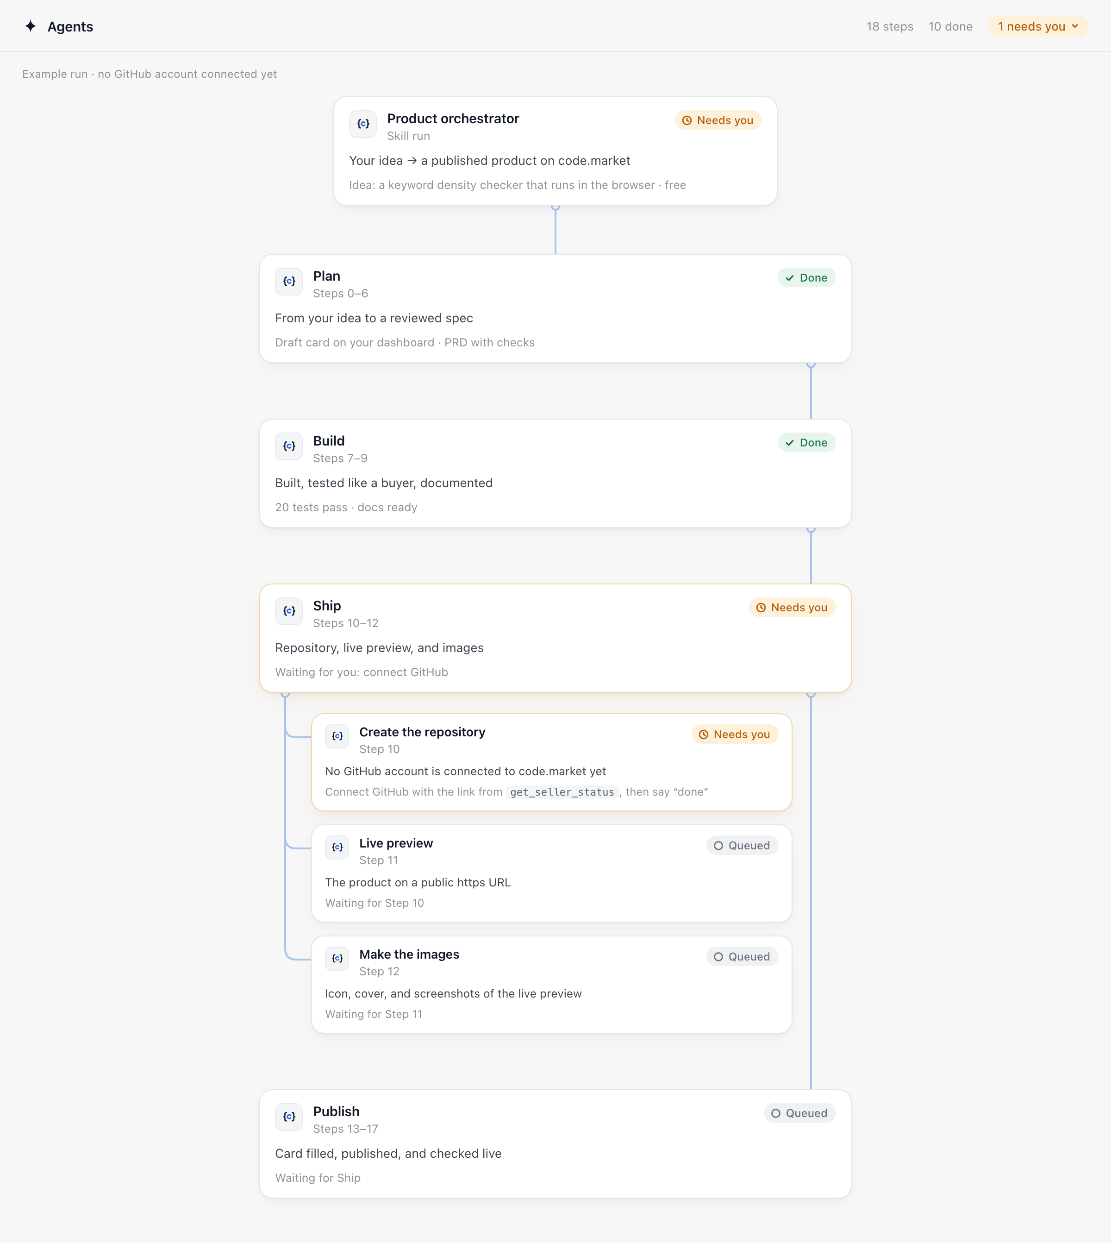Click '20 tests pass · docs ready' text

click(x=346, y=508)
